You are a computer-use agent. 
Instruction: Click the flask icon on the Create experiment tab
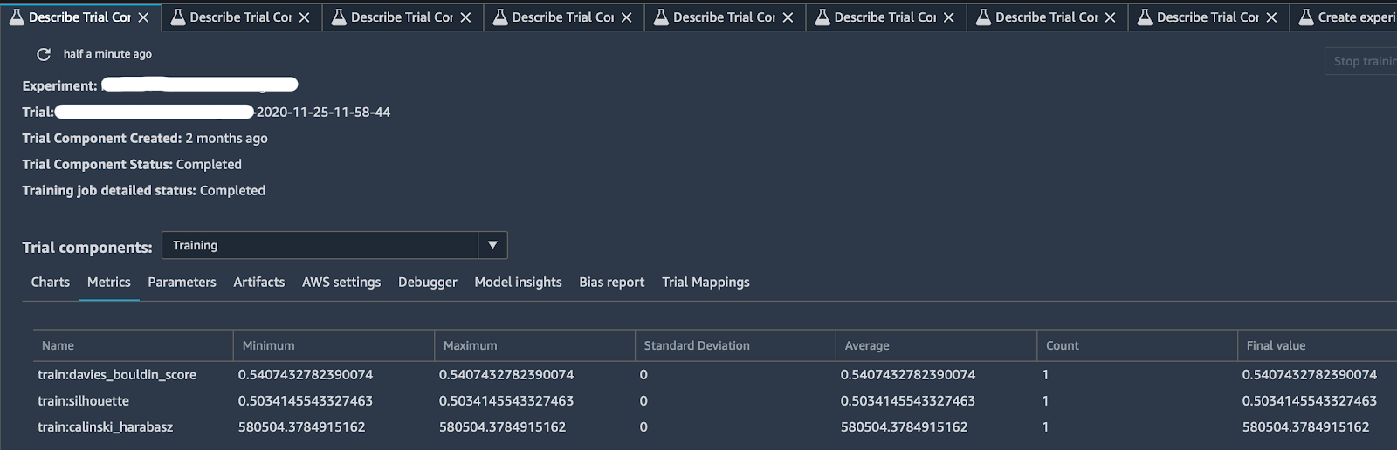click(x=1306, y=17)
